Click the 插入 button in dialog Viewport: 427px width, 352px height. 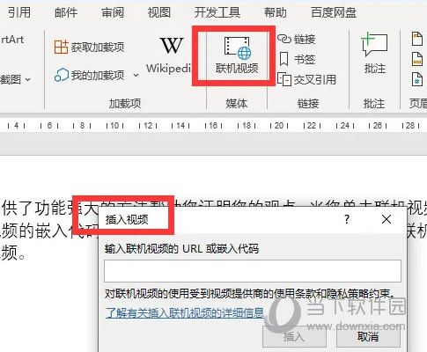[294, 336]
